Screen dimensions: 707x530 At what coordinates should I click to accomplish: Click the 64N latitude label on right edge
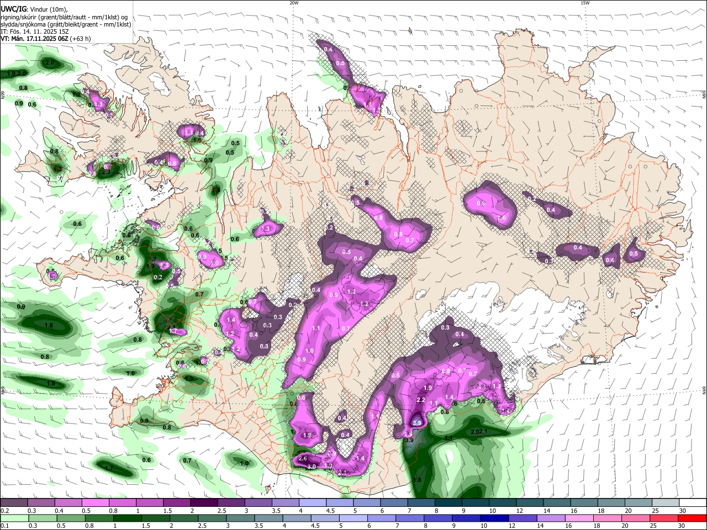tap(704, 390)
